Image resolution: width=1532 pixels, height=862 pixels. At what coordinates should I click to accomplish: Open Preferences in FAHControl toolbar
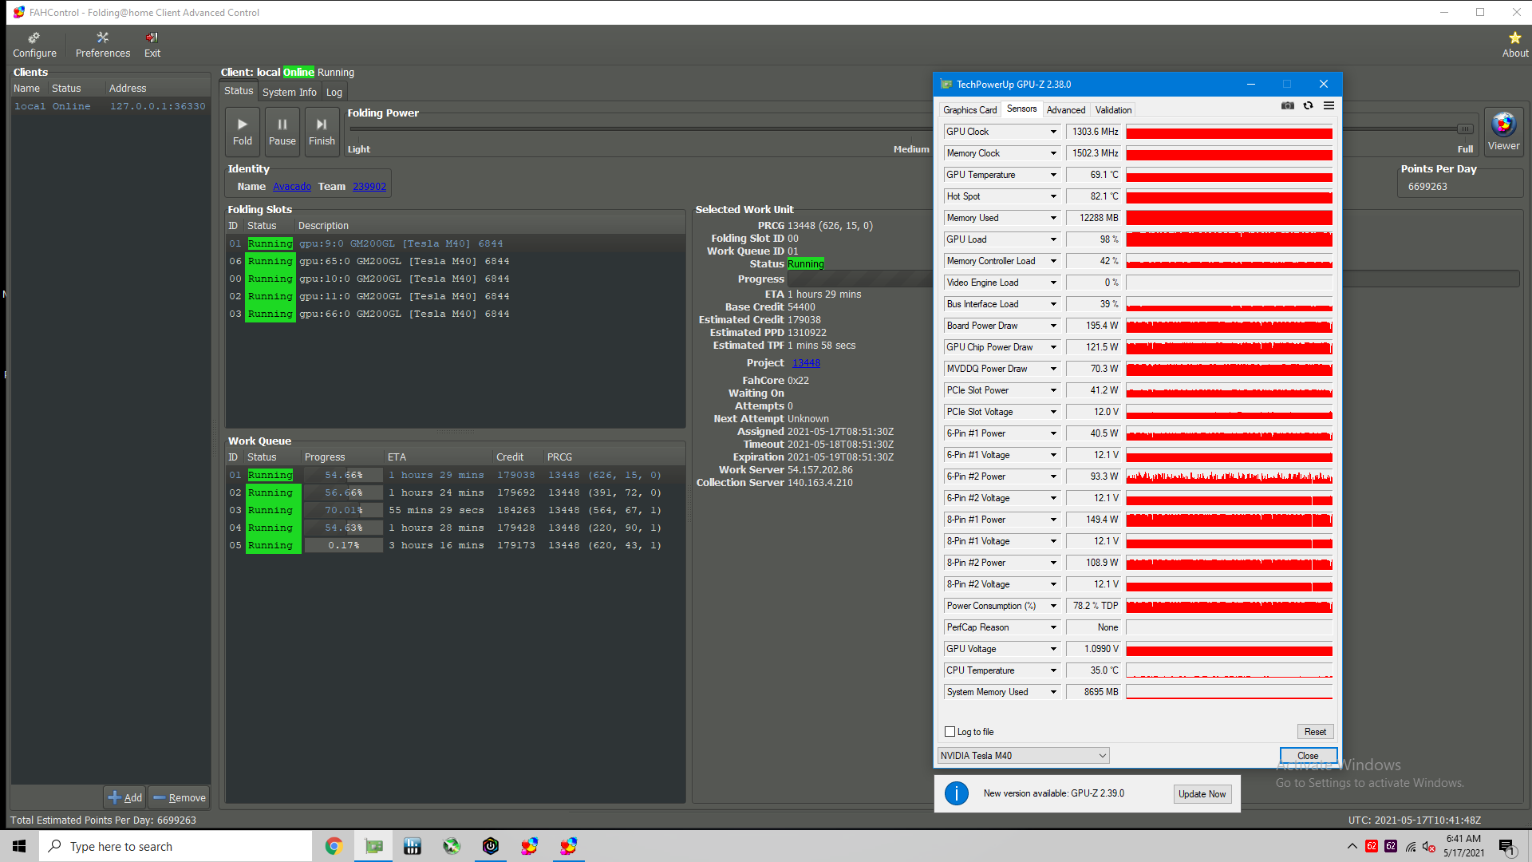pos(103,45)
